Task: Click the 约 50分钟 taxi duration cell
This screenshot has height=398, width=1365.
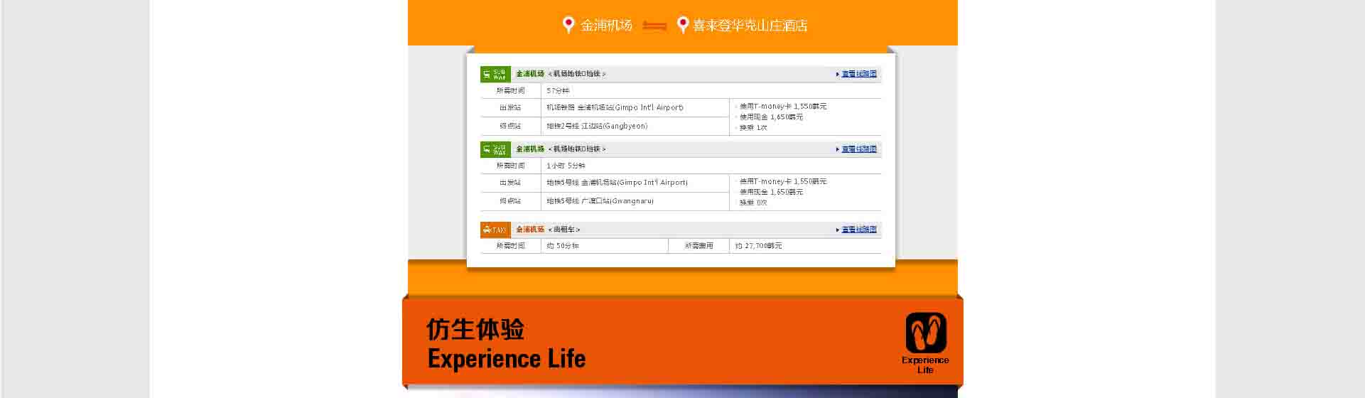Action: [x=563, y=246]
